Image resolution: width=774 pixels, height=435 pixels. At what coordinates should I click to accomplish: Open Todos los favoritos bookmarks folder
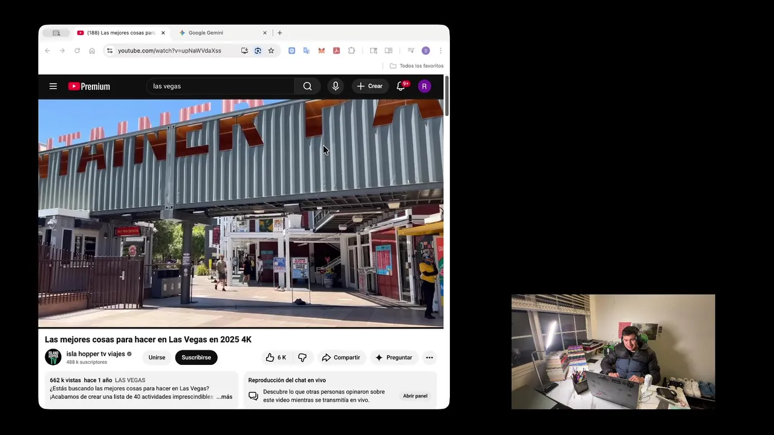click(417, 66)
